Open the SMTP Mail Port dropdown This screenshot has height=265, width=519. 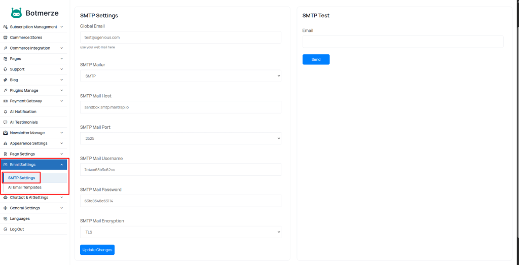(180, 138)
